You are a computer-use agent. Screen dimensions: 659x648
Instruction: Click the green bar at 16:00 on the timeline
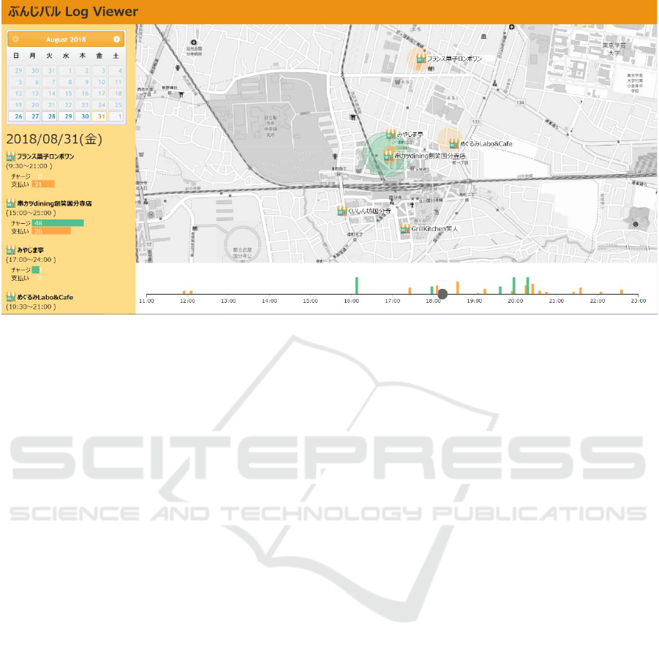pyautogui.click(x=356, y=285)
